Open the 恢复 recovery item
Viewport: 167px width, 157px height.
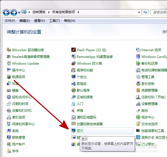tap(13, 83)
